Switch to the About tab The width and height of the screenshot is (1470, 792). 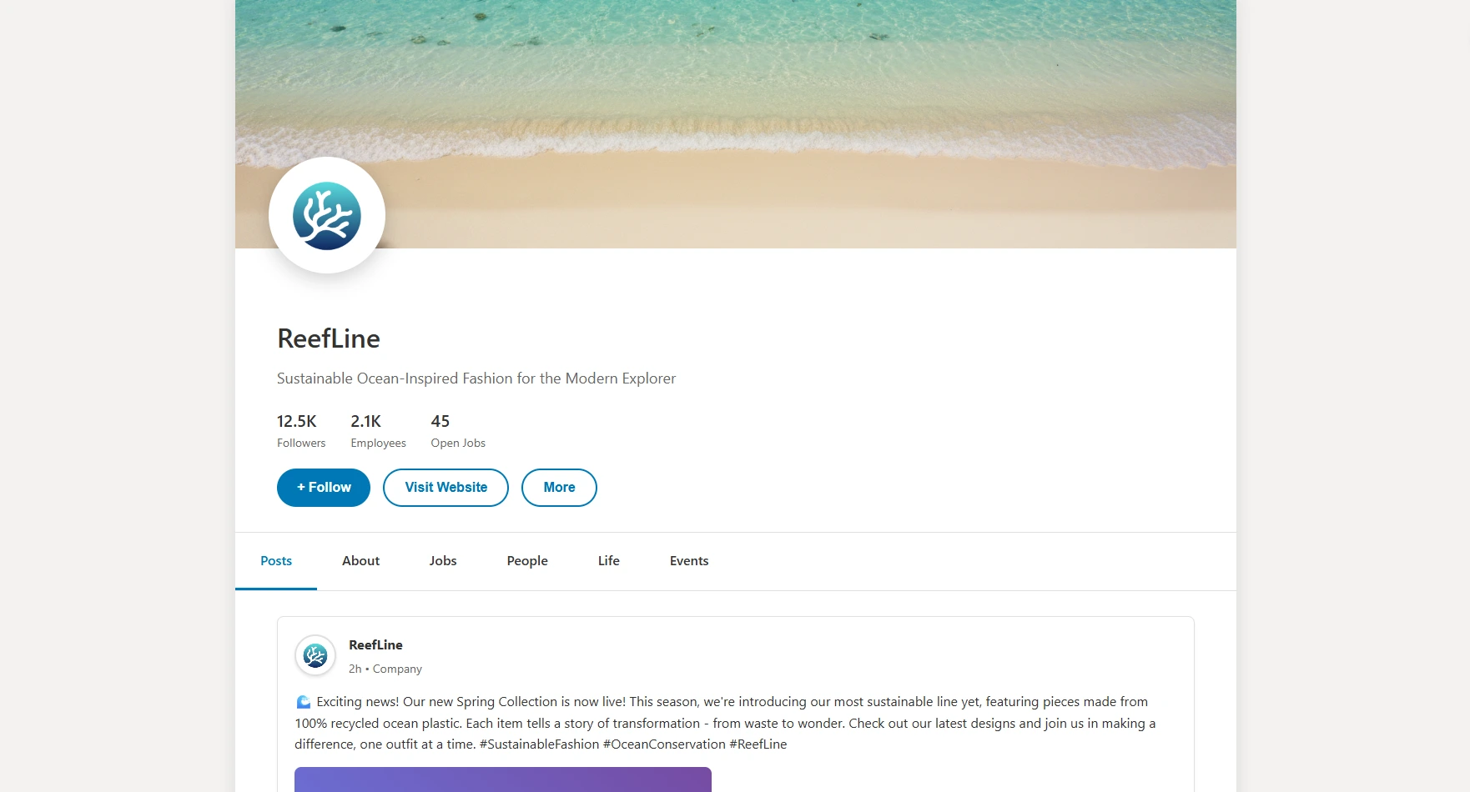coord(360,561)
